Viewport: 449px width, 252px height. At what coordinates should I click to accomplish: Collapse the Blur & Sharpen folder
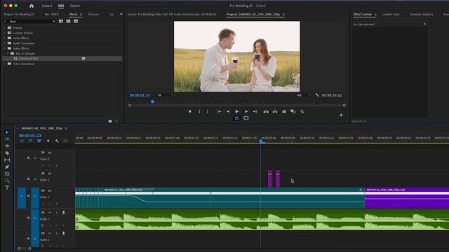click(x=8, y=53)
